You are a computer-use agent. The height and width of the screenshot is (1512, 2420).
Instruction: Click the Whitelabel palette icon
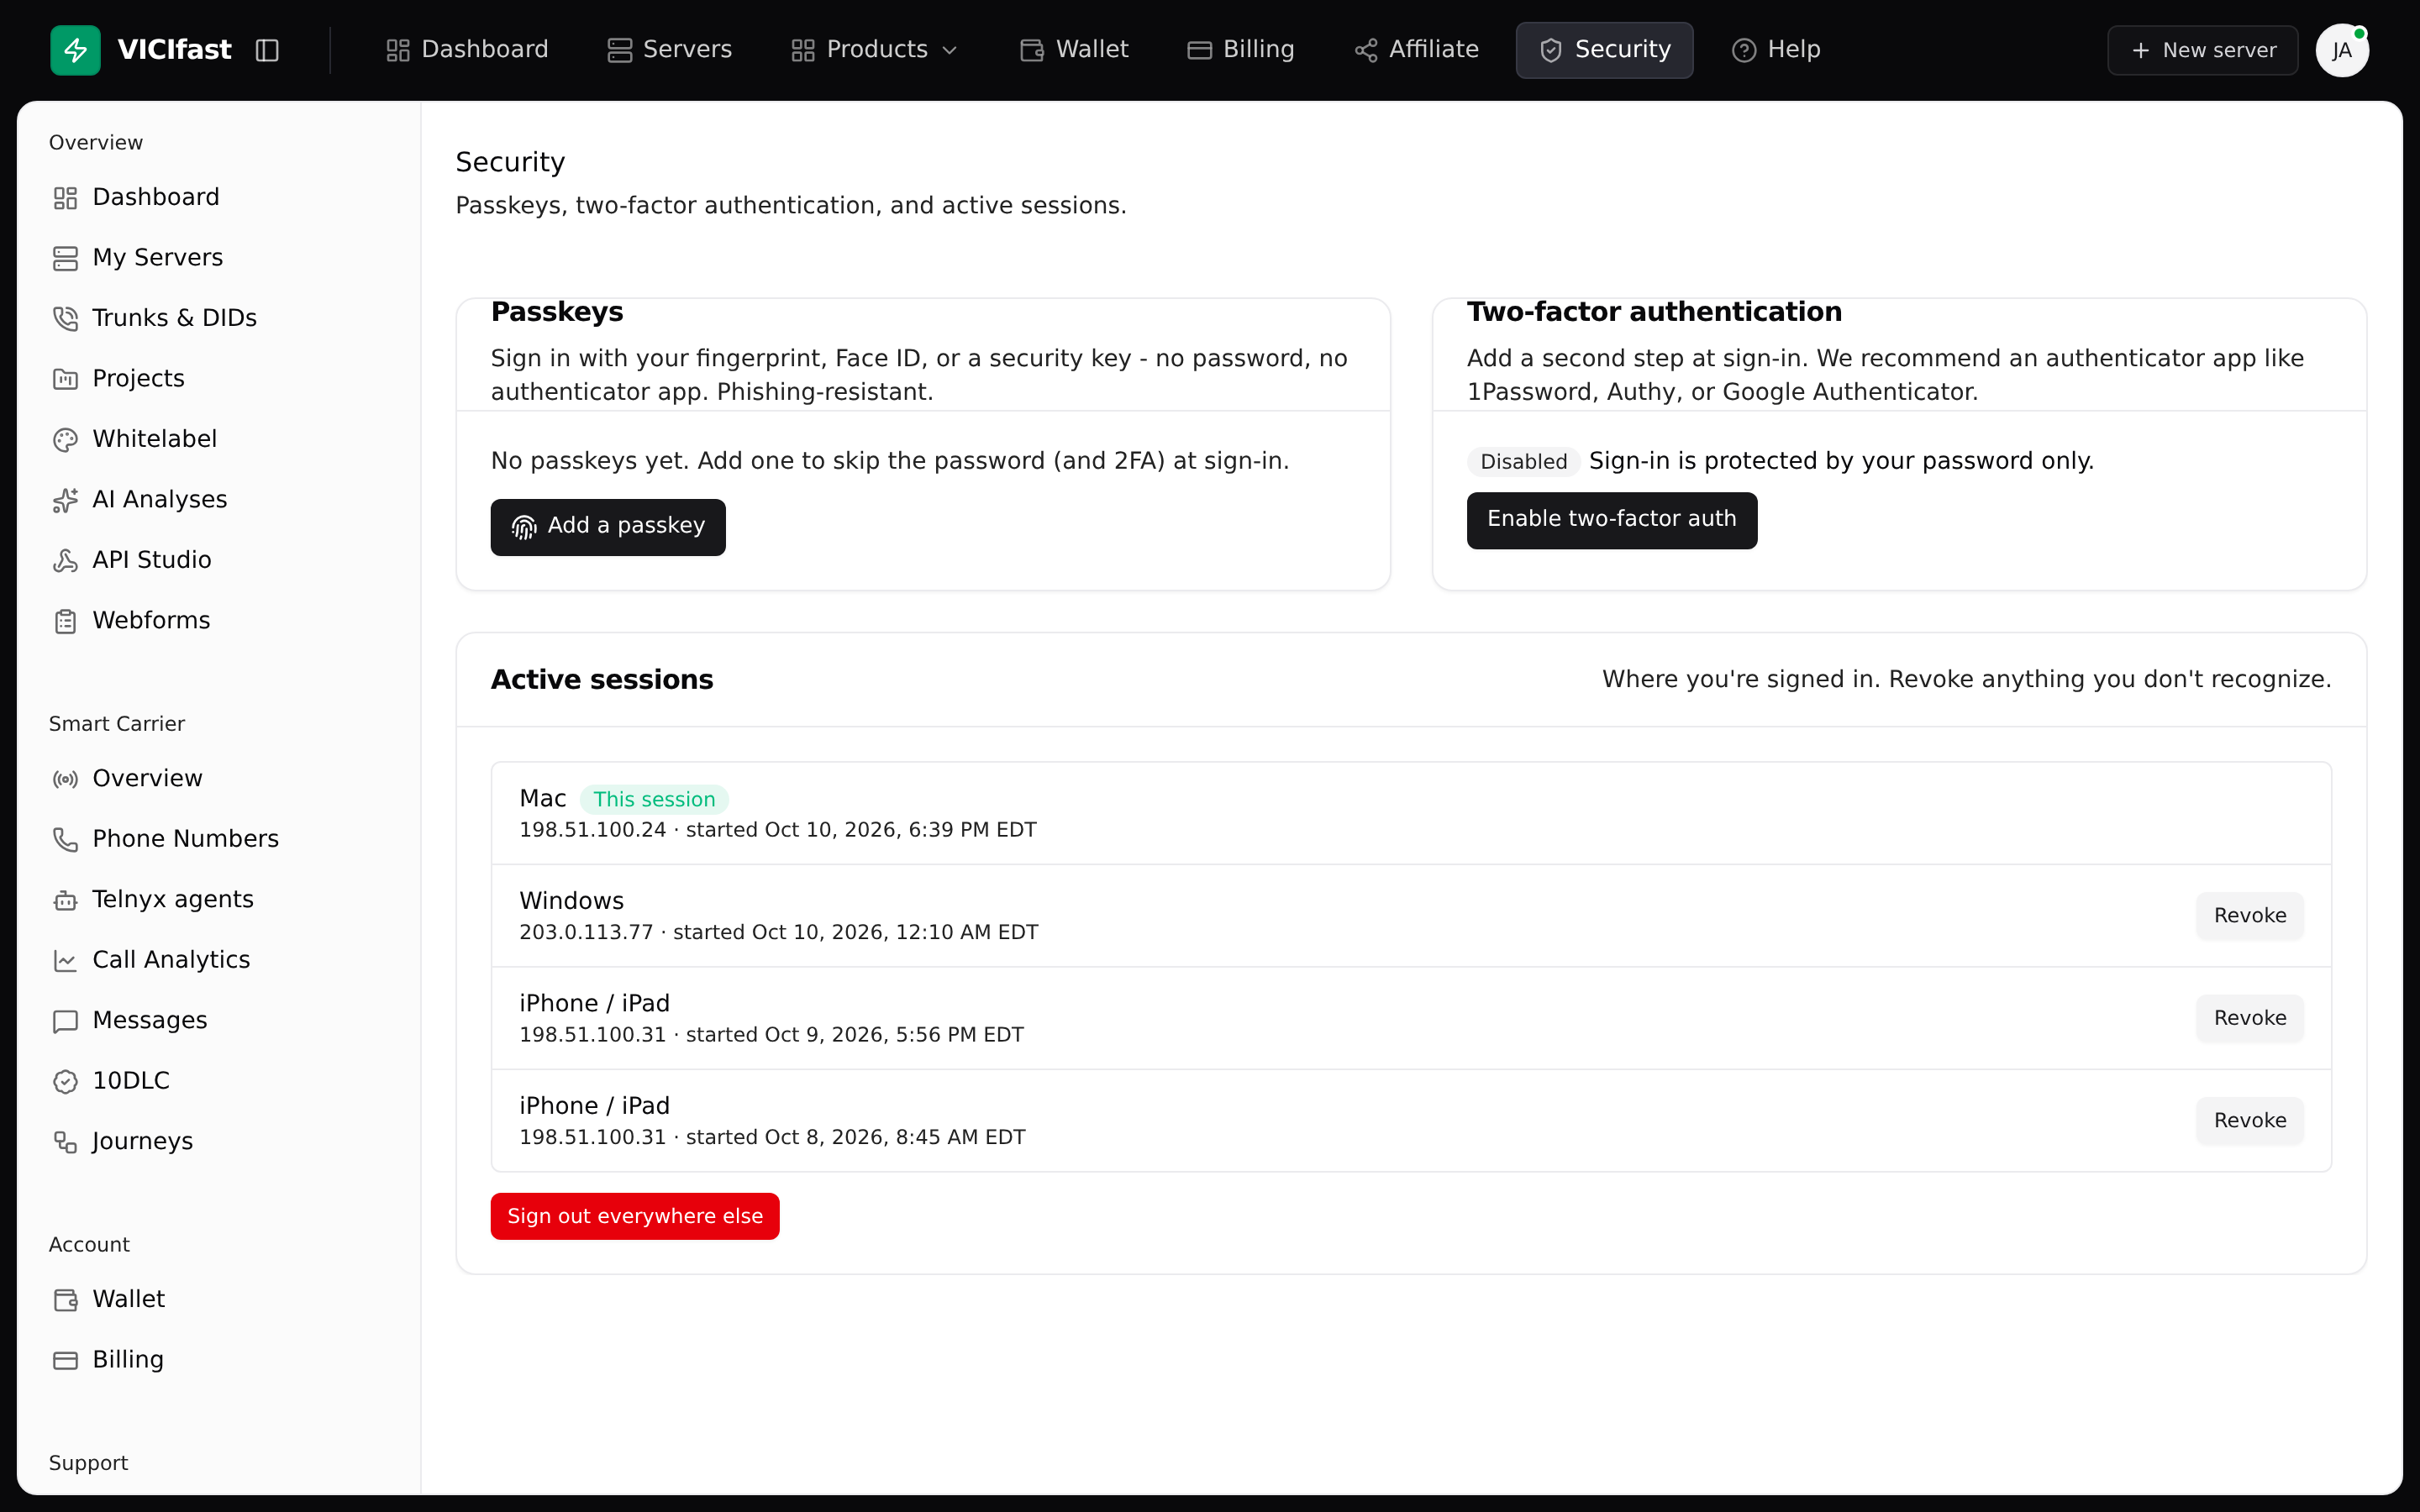click(x=65, y=439)
